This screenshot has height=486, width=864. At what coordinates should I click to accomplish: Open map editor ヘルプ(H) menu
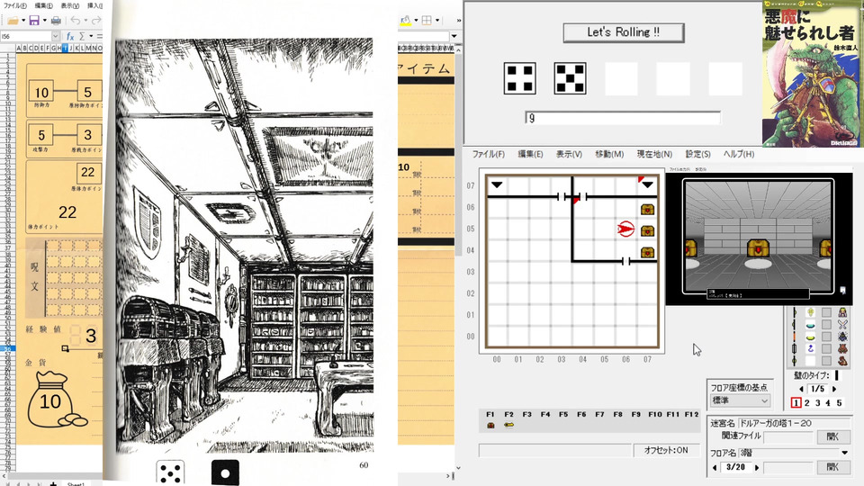738,154
